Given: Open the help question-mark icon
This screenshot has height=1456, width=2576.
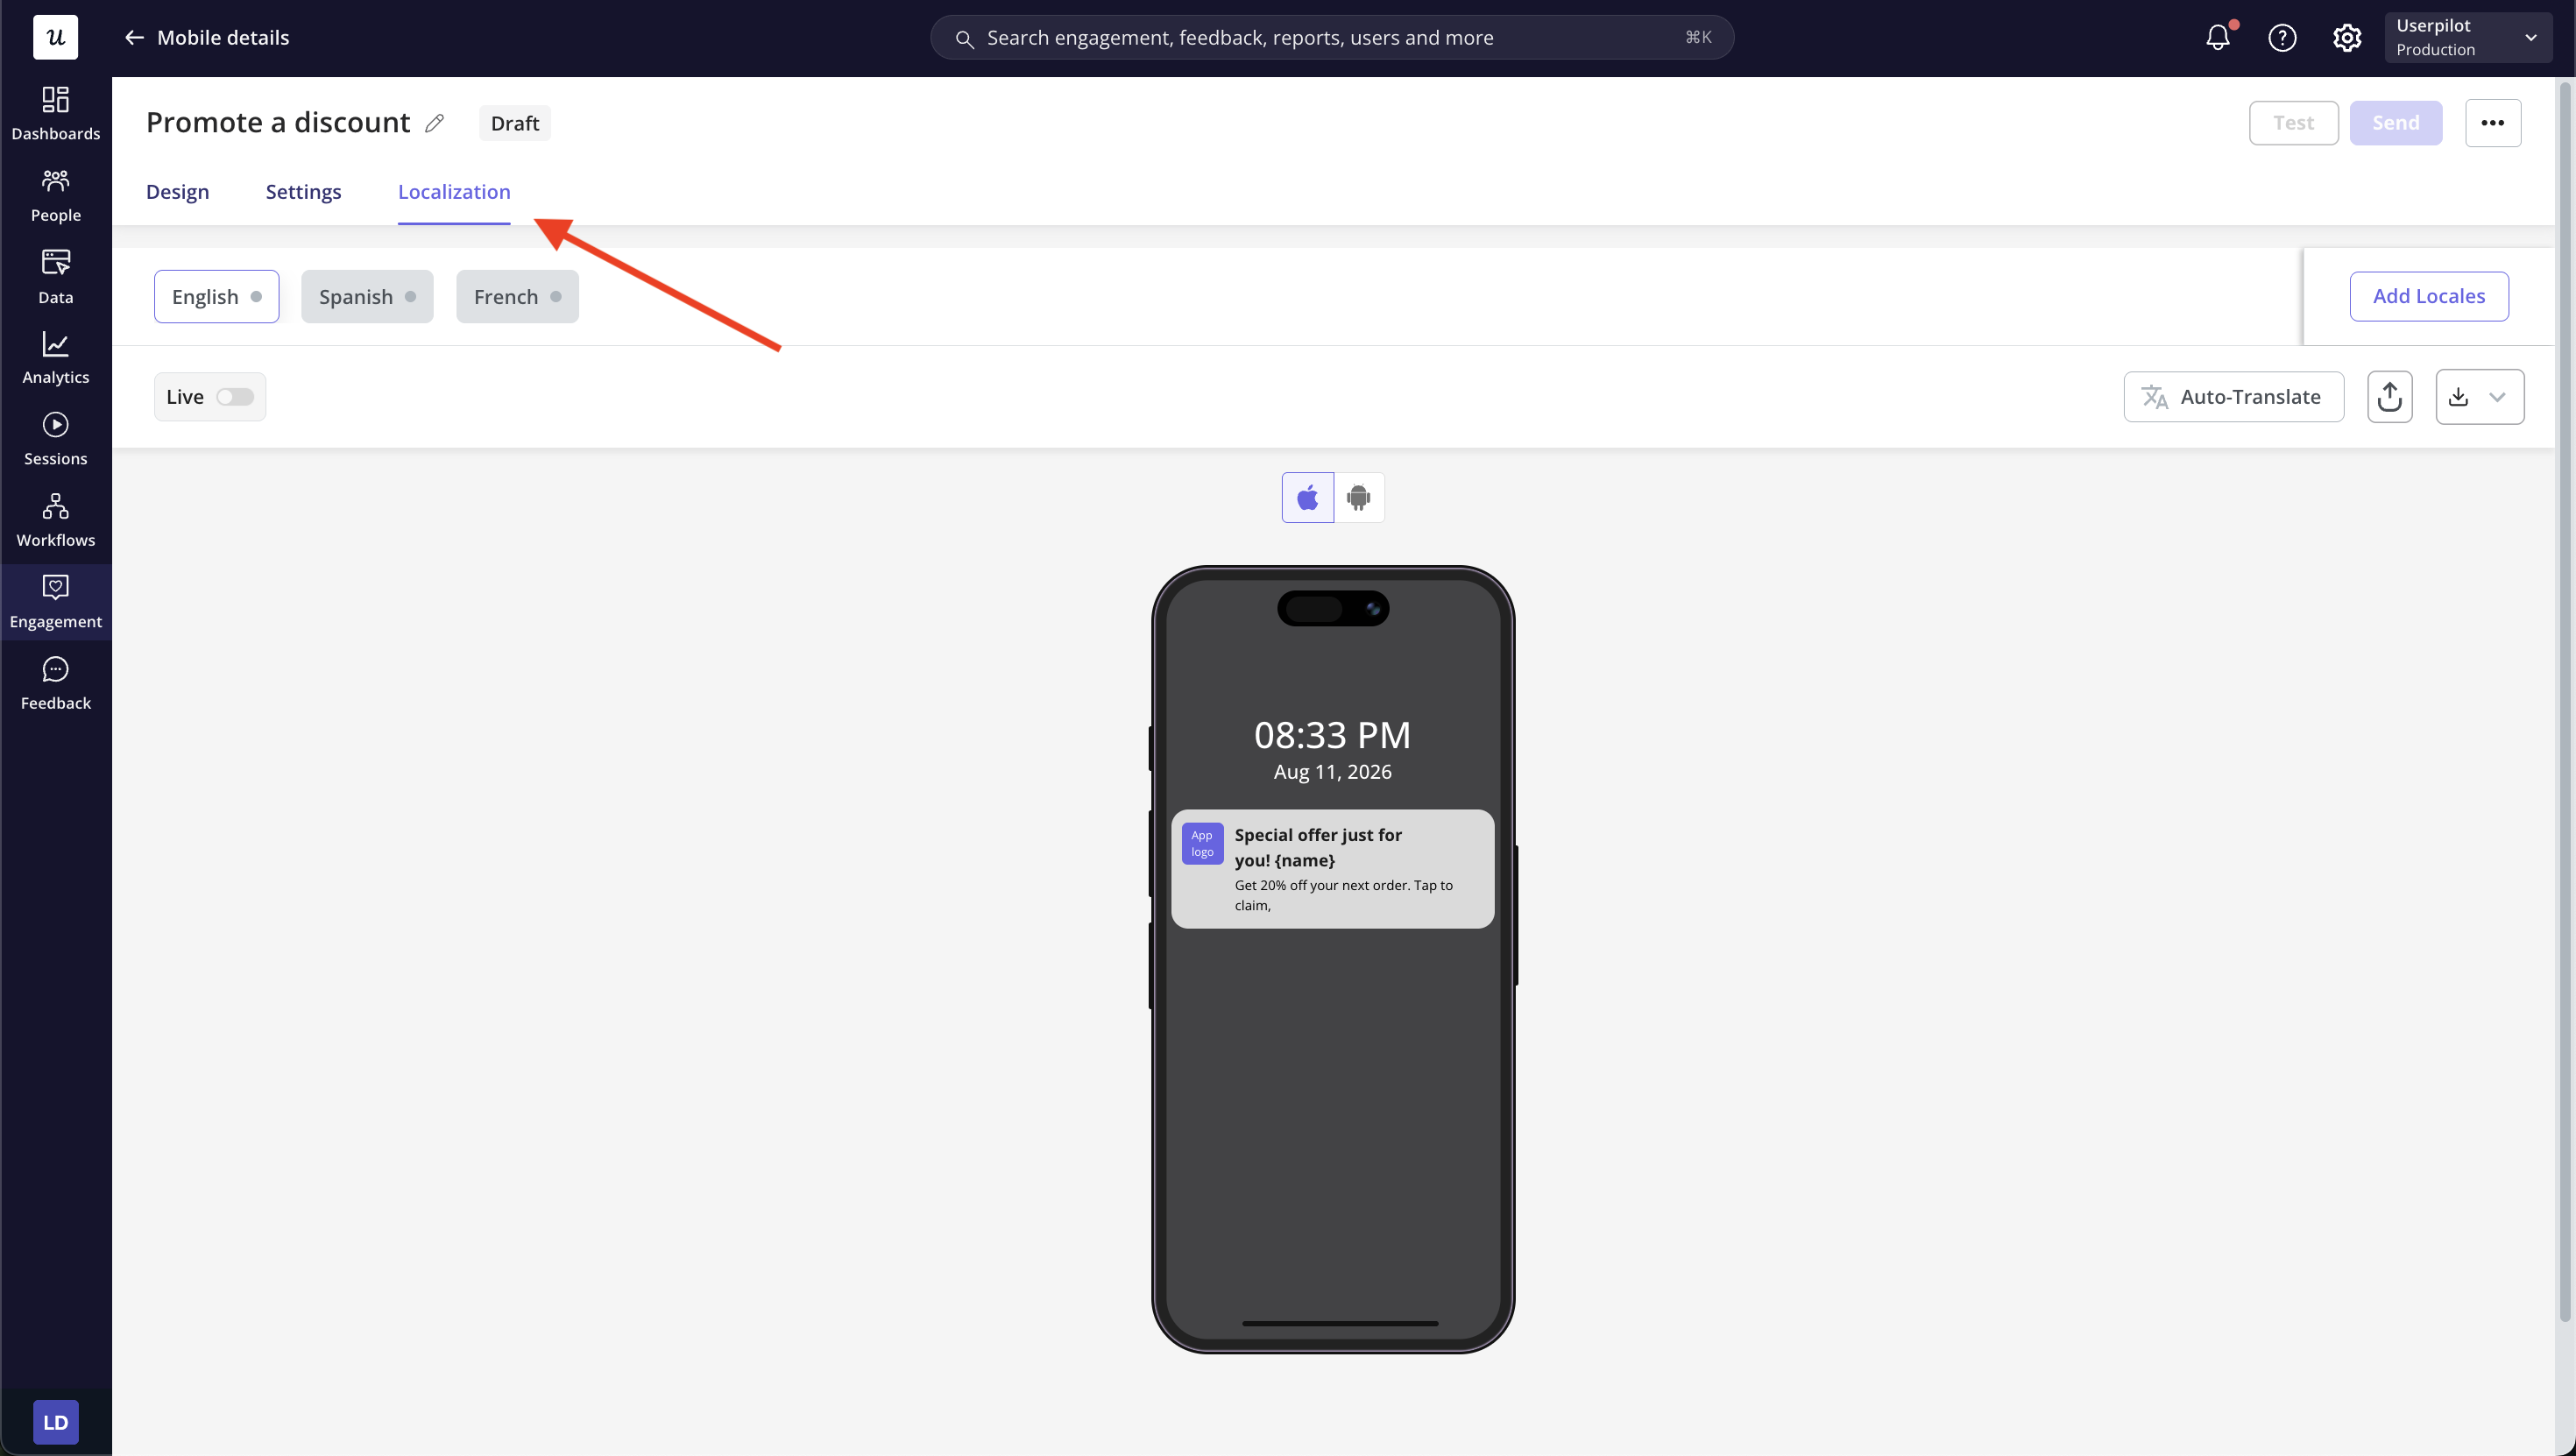Looking at the screenshot, I should click(2282, 38).
